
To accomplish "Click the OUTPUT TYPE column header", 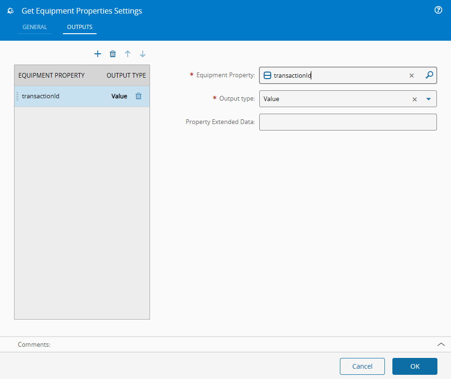I will (x=126, y=75).
